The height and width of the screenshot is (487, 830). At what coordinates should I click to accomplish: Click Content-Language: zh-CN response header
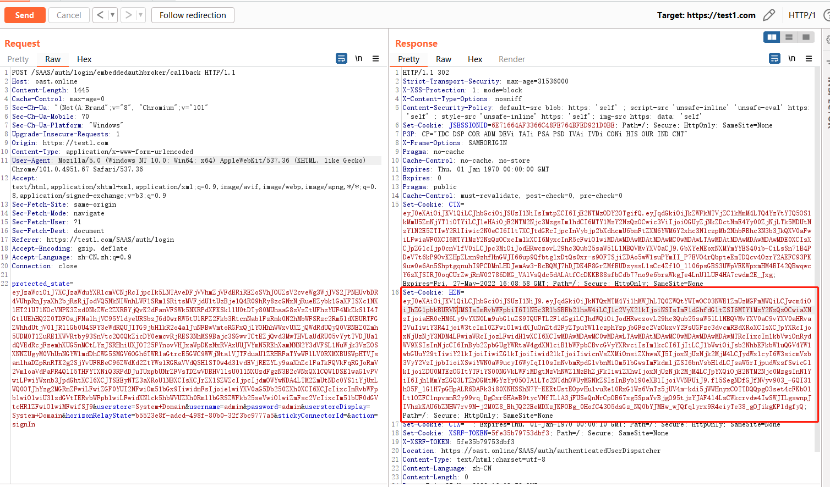(447, 468)
